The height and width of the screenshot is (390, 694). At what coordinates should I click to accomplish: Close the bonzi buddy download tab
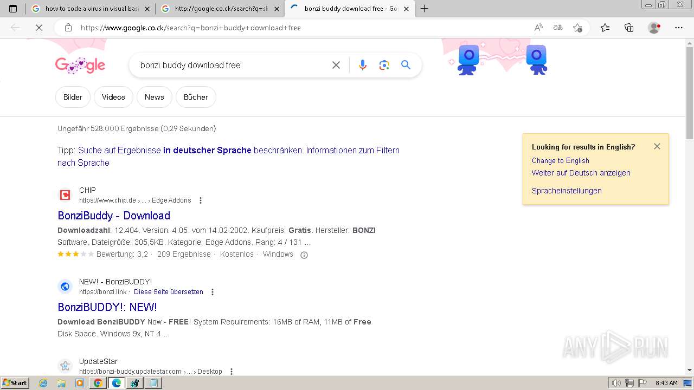(x=407, y=9)
